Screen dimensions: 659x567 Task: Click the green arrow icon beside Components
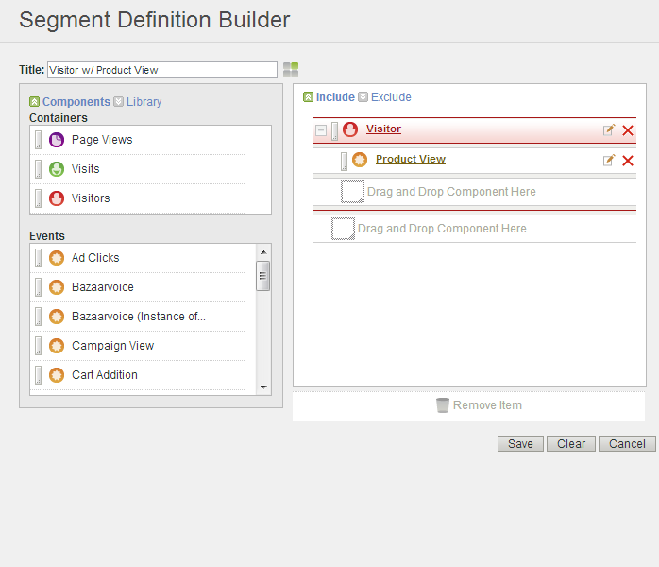pos(35,102)
